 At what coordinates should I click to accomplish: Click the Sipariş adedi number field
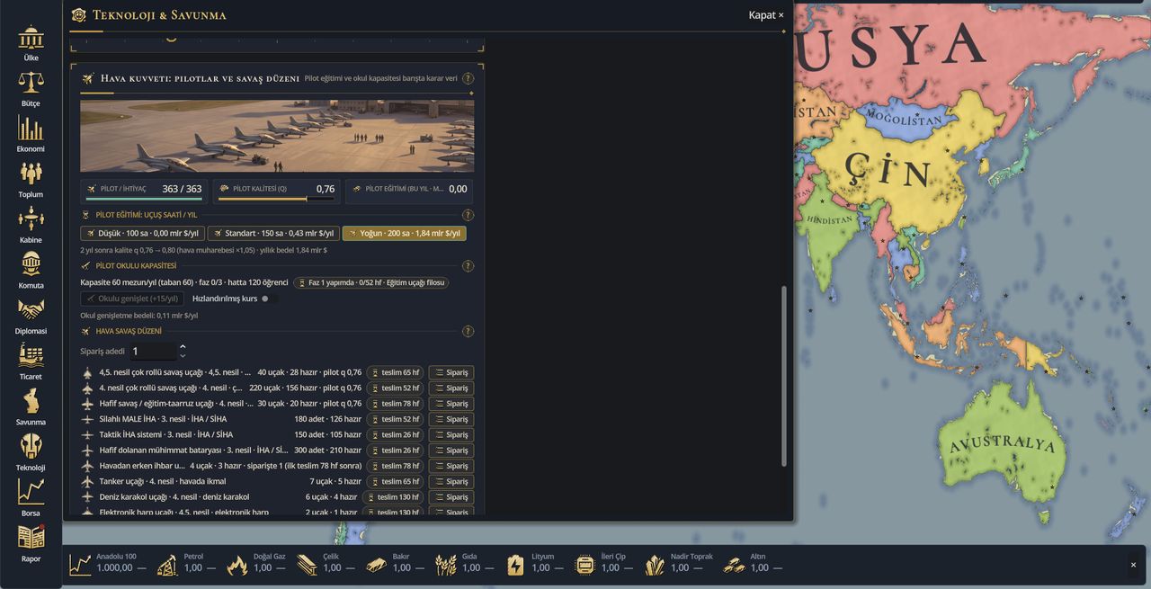[x=154, y=352]
